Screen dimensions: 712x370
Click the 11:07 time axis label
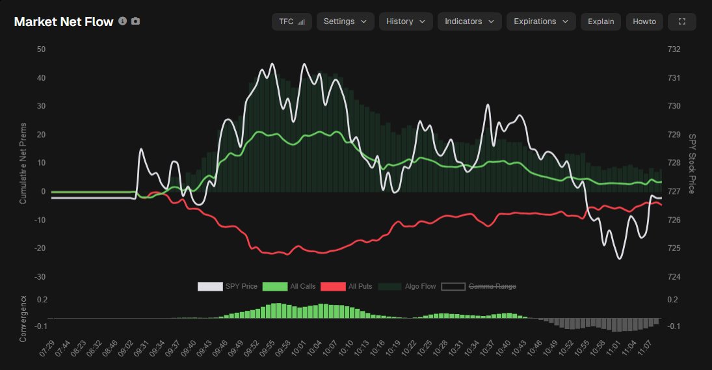(644, 349)
